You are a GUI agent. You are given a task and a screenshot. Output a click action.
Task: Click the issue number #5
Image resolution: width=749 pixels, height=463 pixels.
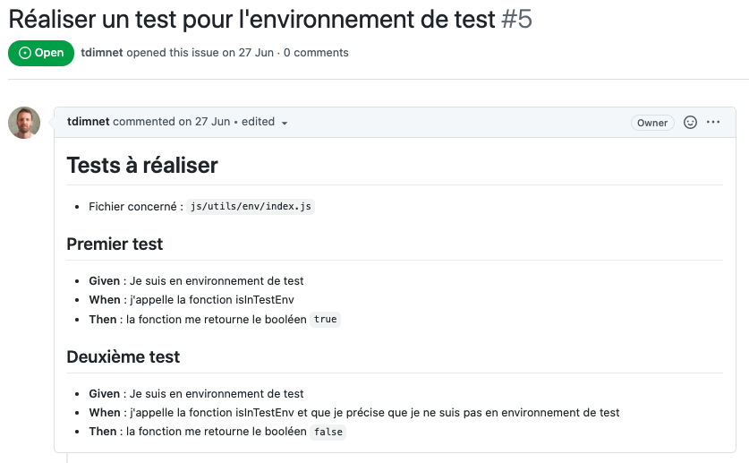[516, 18]
